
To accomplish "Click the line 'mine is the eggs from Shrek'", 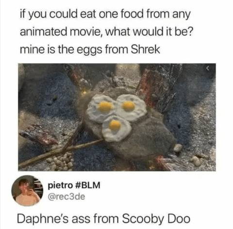I will click(90, 49).
